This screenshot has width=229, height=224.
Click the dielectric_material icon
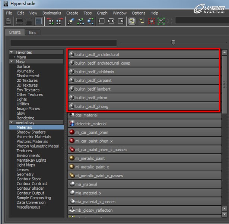coord(72,124)
